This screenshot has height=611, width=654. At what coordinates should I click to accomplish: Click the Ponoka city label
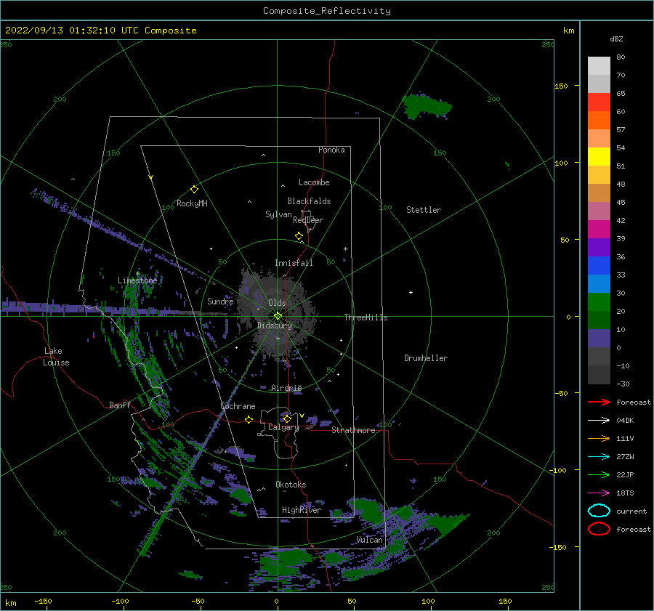point(331,150)
